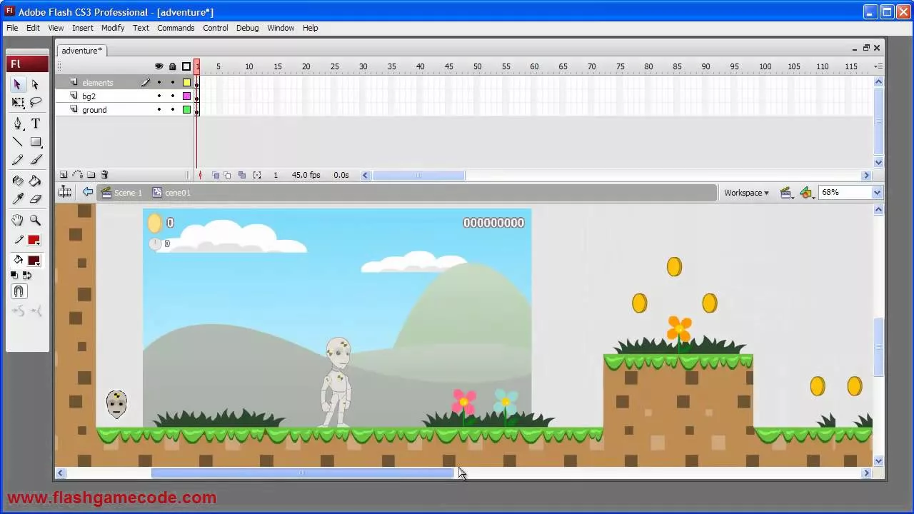This screenshot has width=914, height=514.
Task: Open the zoom percentage dropdown
Action: point(877,192)
